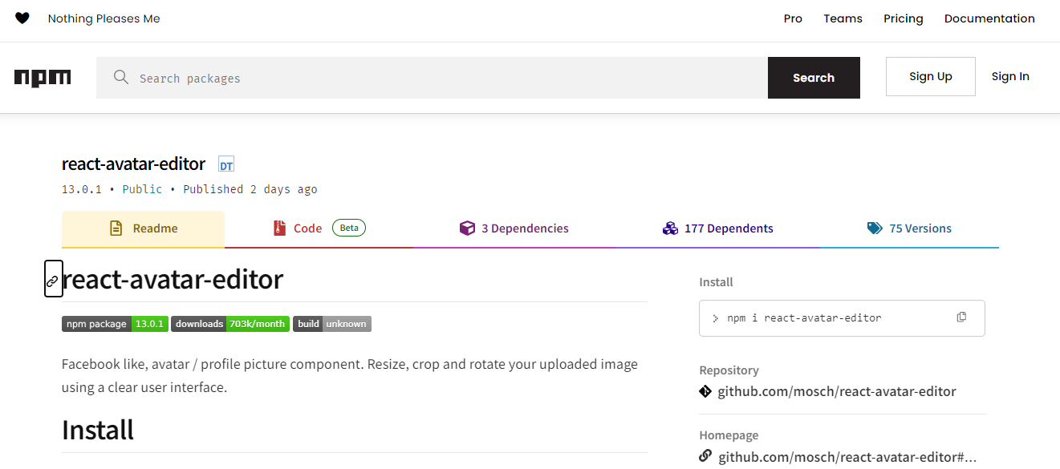Viewport: 1060px width, 469px height.
Task: Click the magnifier icon in search bar
Action: 121,77
